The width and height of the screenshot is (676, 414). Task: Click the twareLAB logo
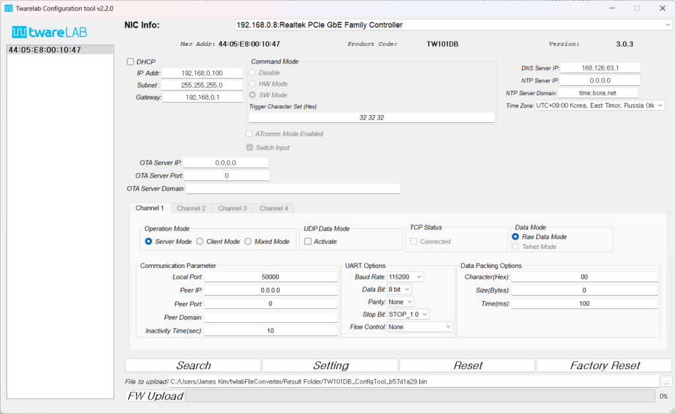pyautogui.click(x=49, y=32)
